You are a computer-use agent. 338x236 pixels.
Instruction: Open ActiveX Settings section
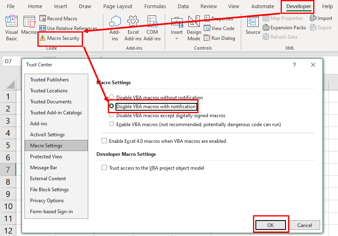[x=56, y=135]
